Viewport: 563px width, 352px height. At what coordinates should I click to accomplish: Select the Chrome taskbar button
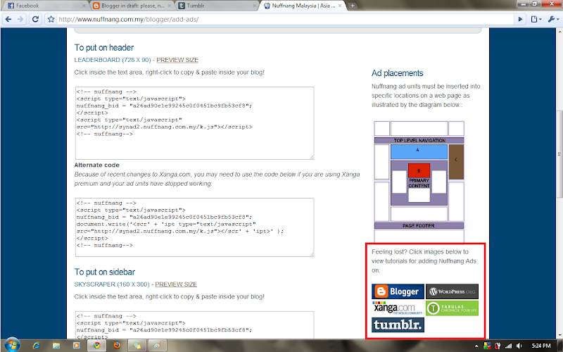pos(97,346)
